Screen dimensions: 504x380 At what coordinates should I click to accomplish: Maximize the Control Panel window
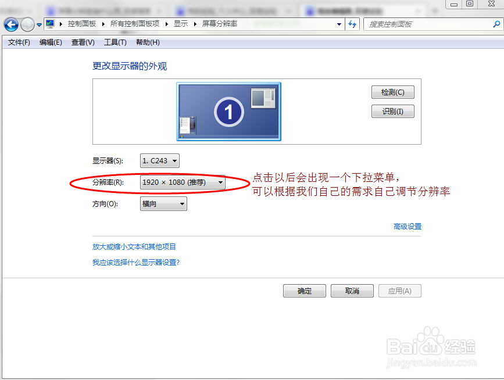click(x=470, y=4)
